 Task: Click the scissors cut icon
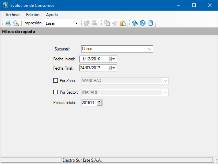(115, 23)
